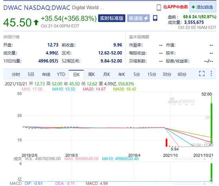Viewport: 219px width, 186px height.
Task: Click the mobile device icon next to 极速版
Action: click(x=155, y=18)
